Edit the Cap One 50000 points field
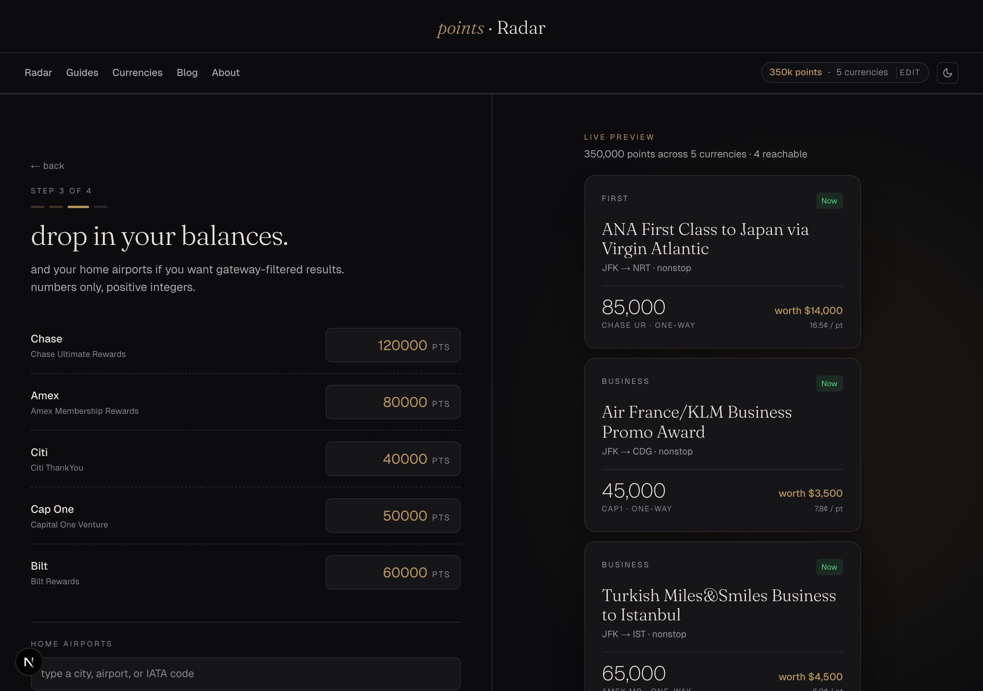Image resolution: width=983 pixels, height=691 pixels. [x=393, y=516]
